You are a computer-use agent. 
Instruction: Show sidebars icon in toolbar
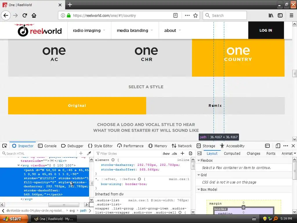[x=280, y=15]
